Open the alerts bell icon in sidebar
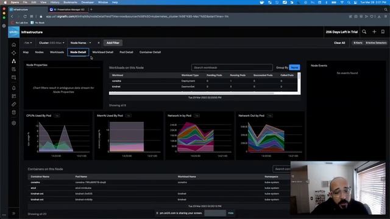Image resolution: width=390 pixels, height=219 pixels. 13,88
